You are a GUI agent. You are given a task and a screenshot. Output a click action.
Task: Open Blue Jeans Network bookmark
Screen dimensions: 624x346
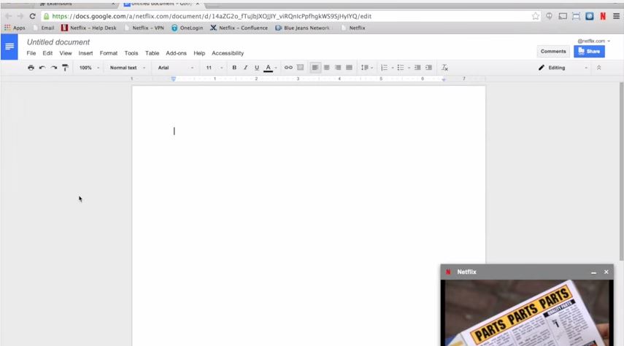coord(302,28)
